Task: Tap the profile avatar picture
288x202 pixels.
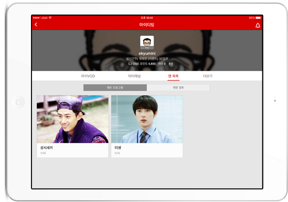Action: (x=147, y=43)
